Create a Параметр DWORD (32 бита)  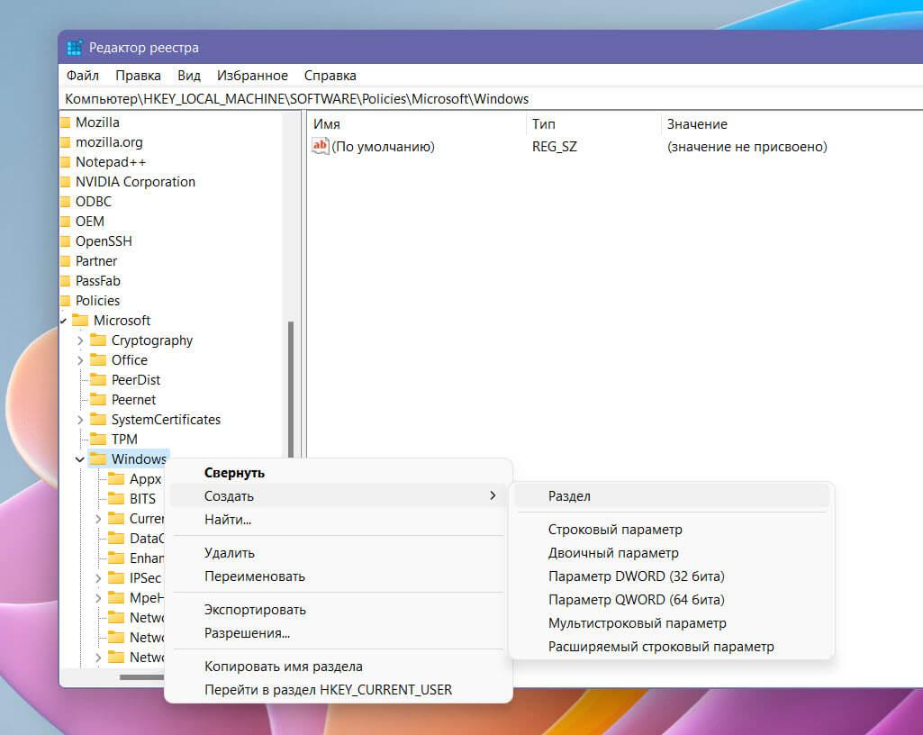[x=672, y=576]
